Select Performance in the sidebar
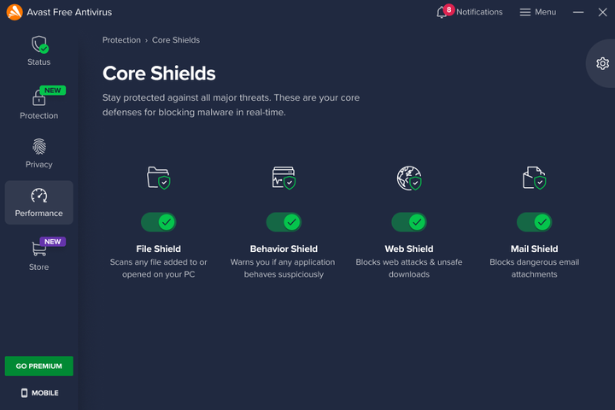The height and width of the screenshot is (410, 615). click(38, 202)
